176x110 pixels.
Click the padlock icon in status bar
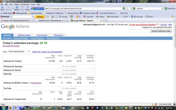(x=153, y=104)
